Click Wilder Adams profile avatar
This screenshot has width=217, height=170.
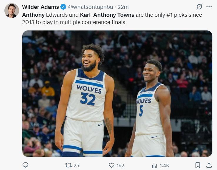(x=12, y=11)
